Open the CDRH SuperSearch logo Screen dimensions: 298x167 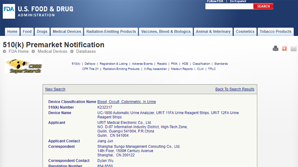click(x=24, y=66)
